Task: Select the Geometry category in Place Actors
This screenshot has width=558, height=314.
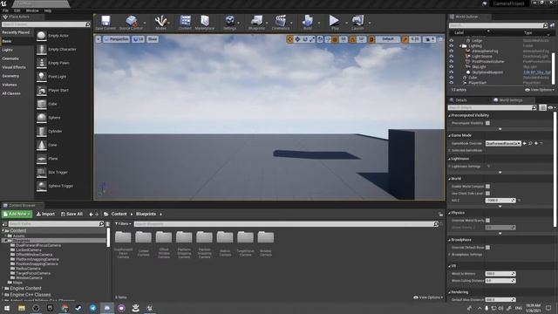Action: [10, 76]
